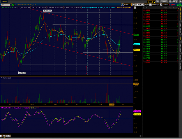Image resolution: width=182 pixels, height=139 pixels.
Task: Click the chart scrollbar left arrow
Action: point(12,136)
